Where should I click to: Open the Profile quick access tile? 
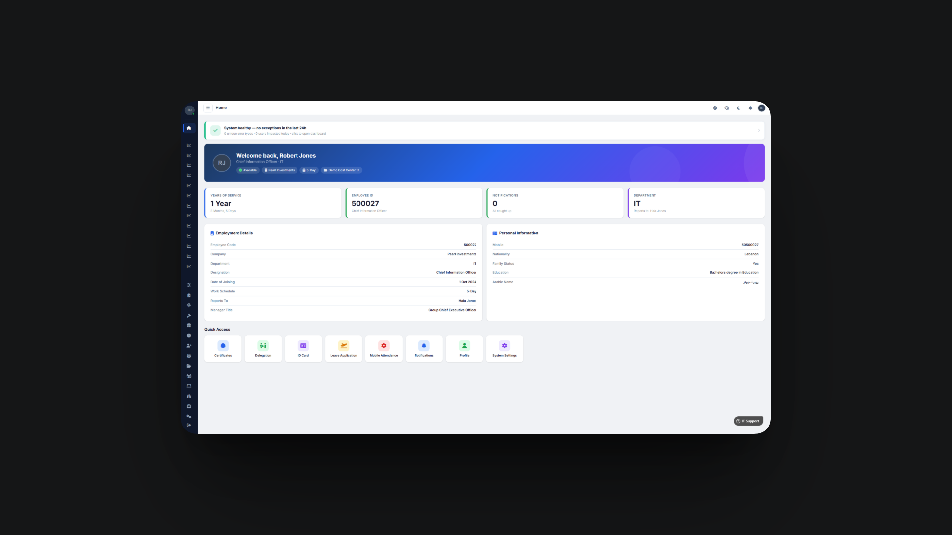464,349
